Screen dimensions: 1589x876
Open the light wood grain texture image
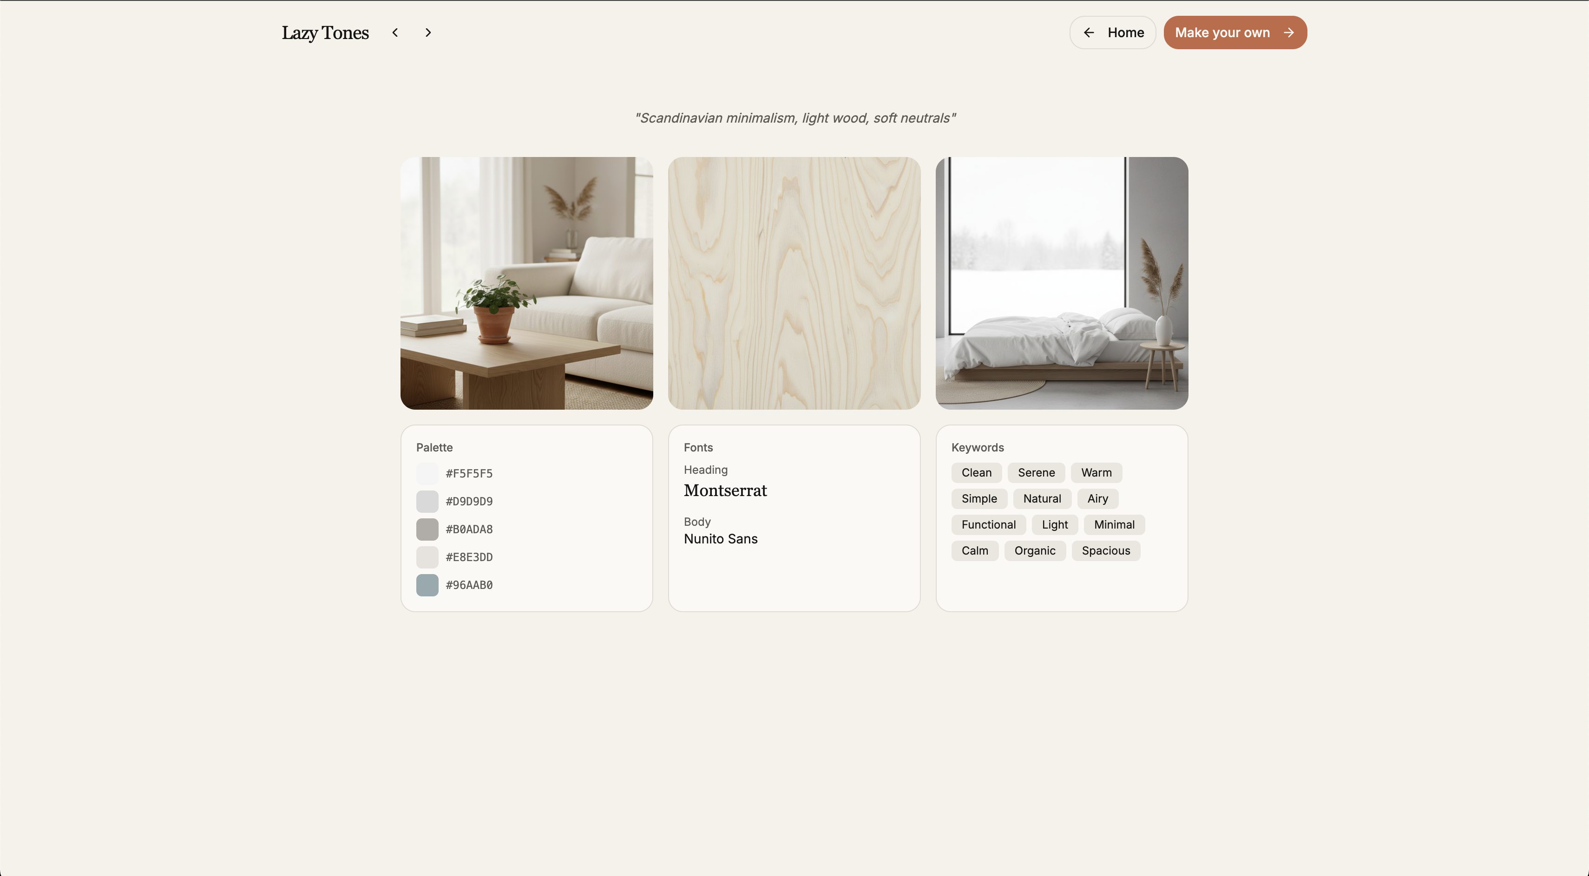pyautogui.click(x=794, y=283)
